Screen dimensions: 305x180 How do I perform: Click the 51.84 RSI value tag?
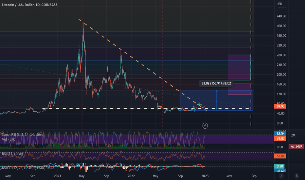(x=280, y=156)
